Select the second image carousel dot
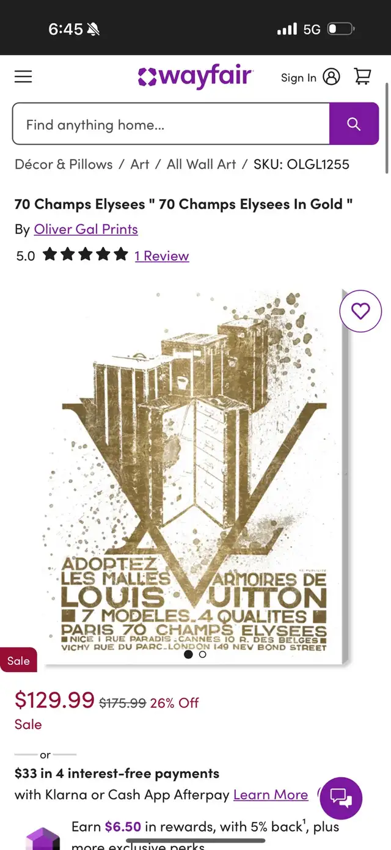 (x=203, y=654)
